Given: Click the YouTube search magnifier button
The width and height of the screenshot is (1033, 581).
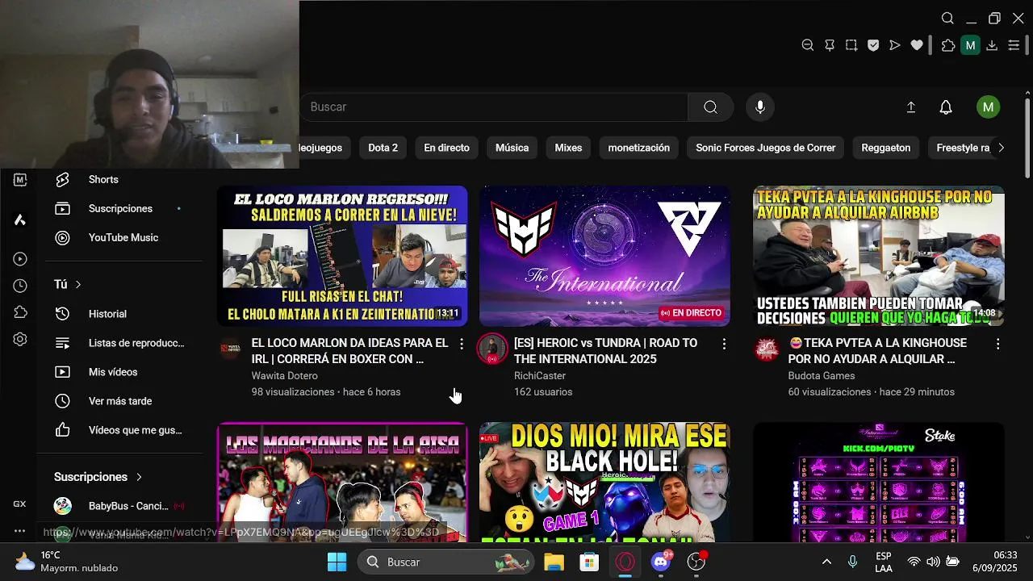Looking at the screenshot, I should click(710, 107).
